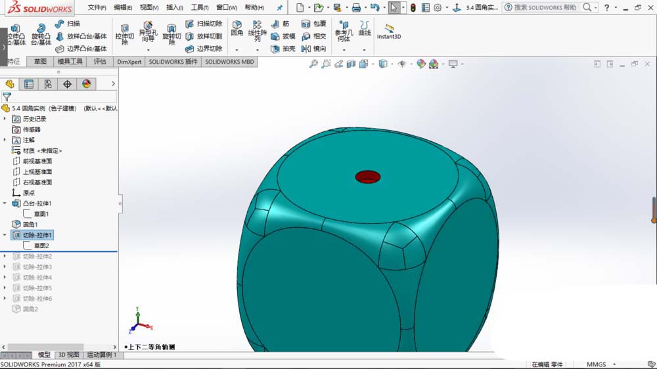Click the 放样凸台/基体 loft boss tool

(81, 36)
